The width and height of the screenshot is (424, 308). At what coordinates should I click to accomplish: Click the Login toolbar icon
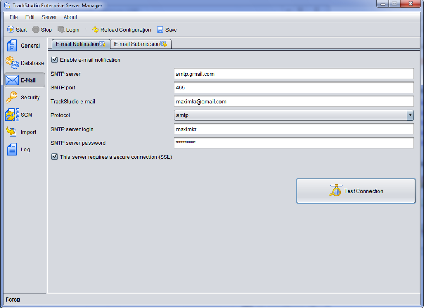61,30
